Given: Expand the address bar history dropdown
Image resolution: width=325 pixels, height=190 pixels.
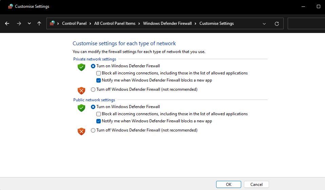Looking at the screenshot, I should (264, 23).
